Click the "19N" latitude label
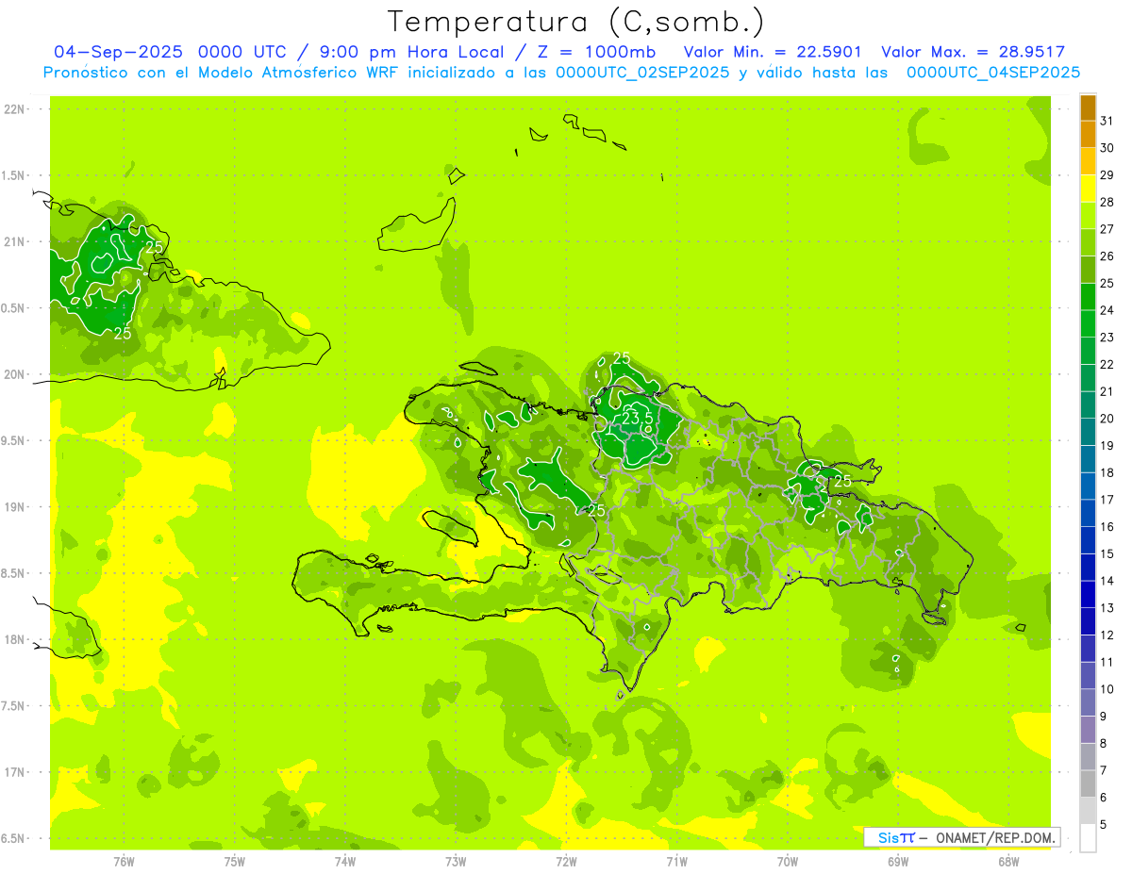The image size is (1132, 874). click(14, 506)
